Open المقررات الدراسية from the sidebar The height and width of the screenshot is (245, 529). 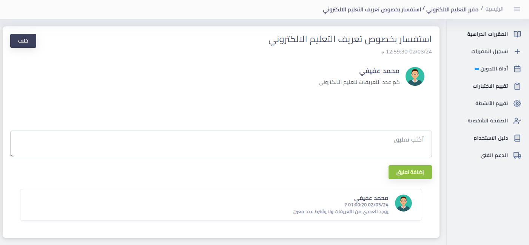pyautogui.click(x=487, y=34)
